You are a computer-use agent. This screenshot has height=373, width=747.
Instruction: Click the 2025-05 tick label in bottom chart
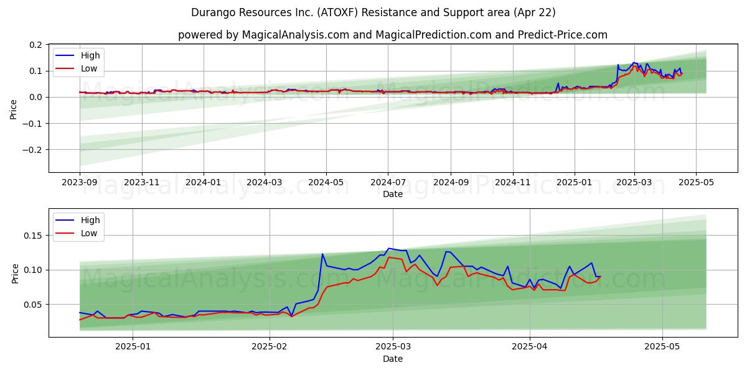tap(662, 347)
